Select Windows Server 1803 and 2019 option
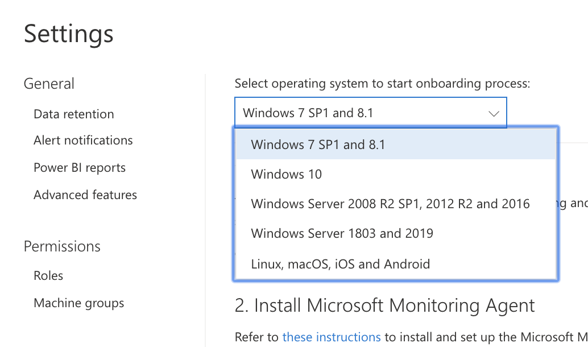588x347 pixels. (342, 233)
